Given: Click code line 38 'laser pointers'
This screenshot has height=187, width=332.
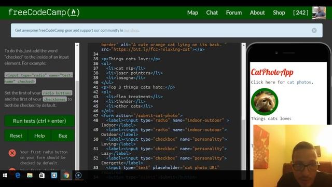Looking at the screenshot, I should pyautogui.click(x=134, y=73).
